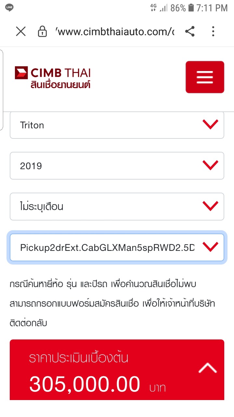Tap the CIMB Thai logo

[x=53, y=78]
